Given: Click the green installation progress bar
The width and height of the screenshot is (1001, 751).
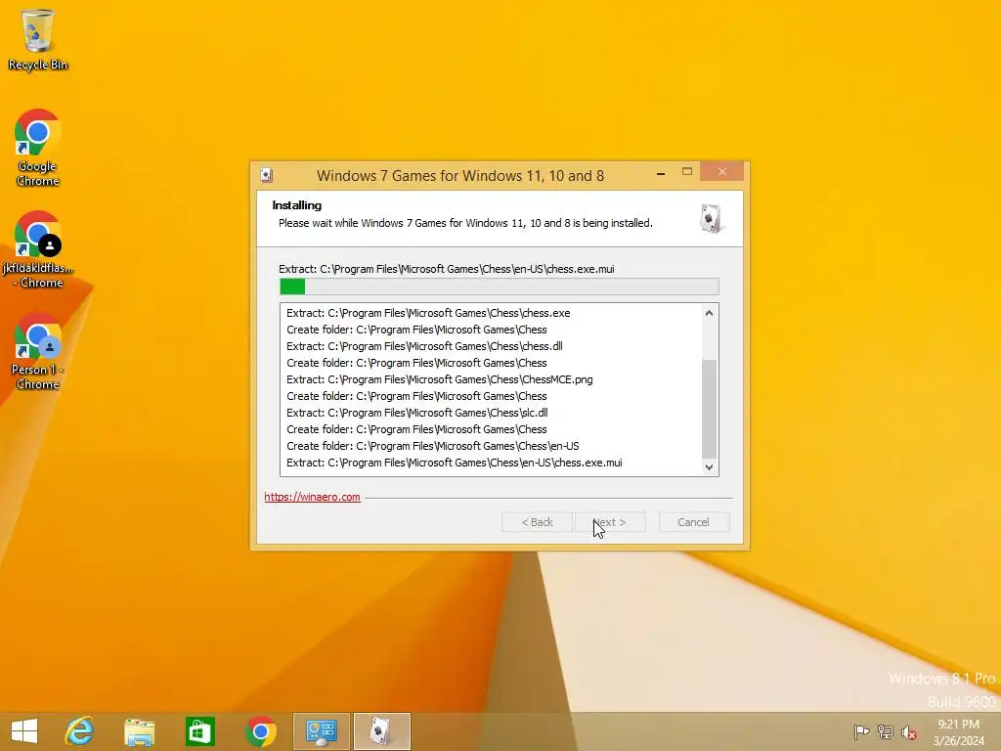Looking at the screenshot, I should pos(500,287).
